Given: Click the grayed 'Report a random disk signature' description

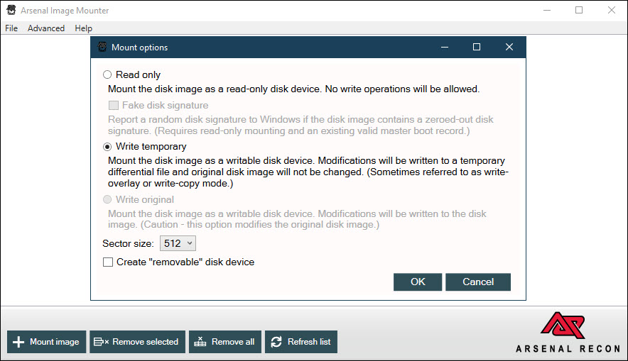Looking at the screenshot, I should (x=301, y=125).
